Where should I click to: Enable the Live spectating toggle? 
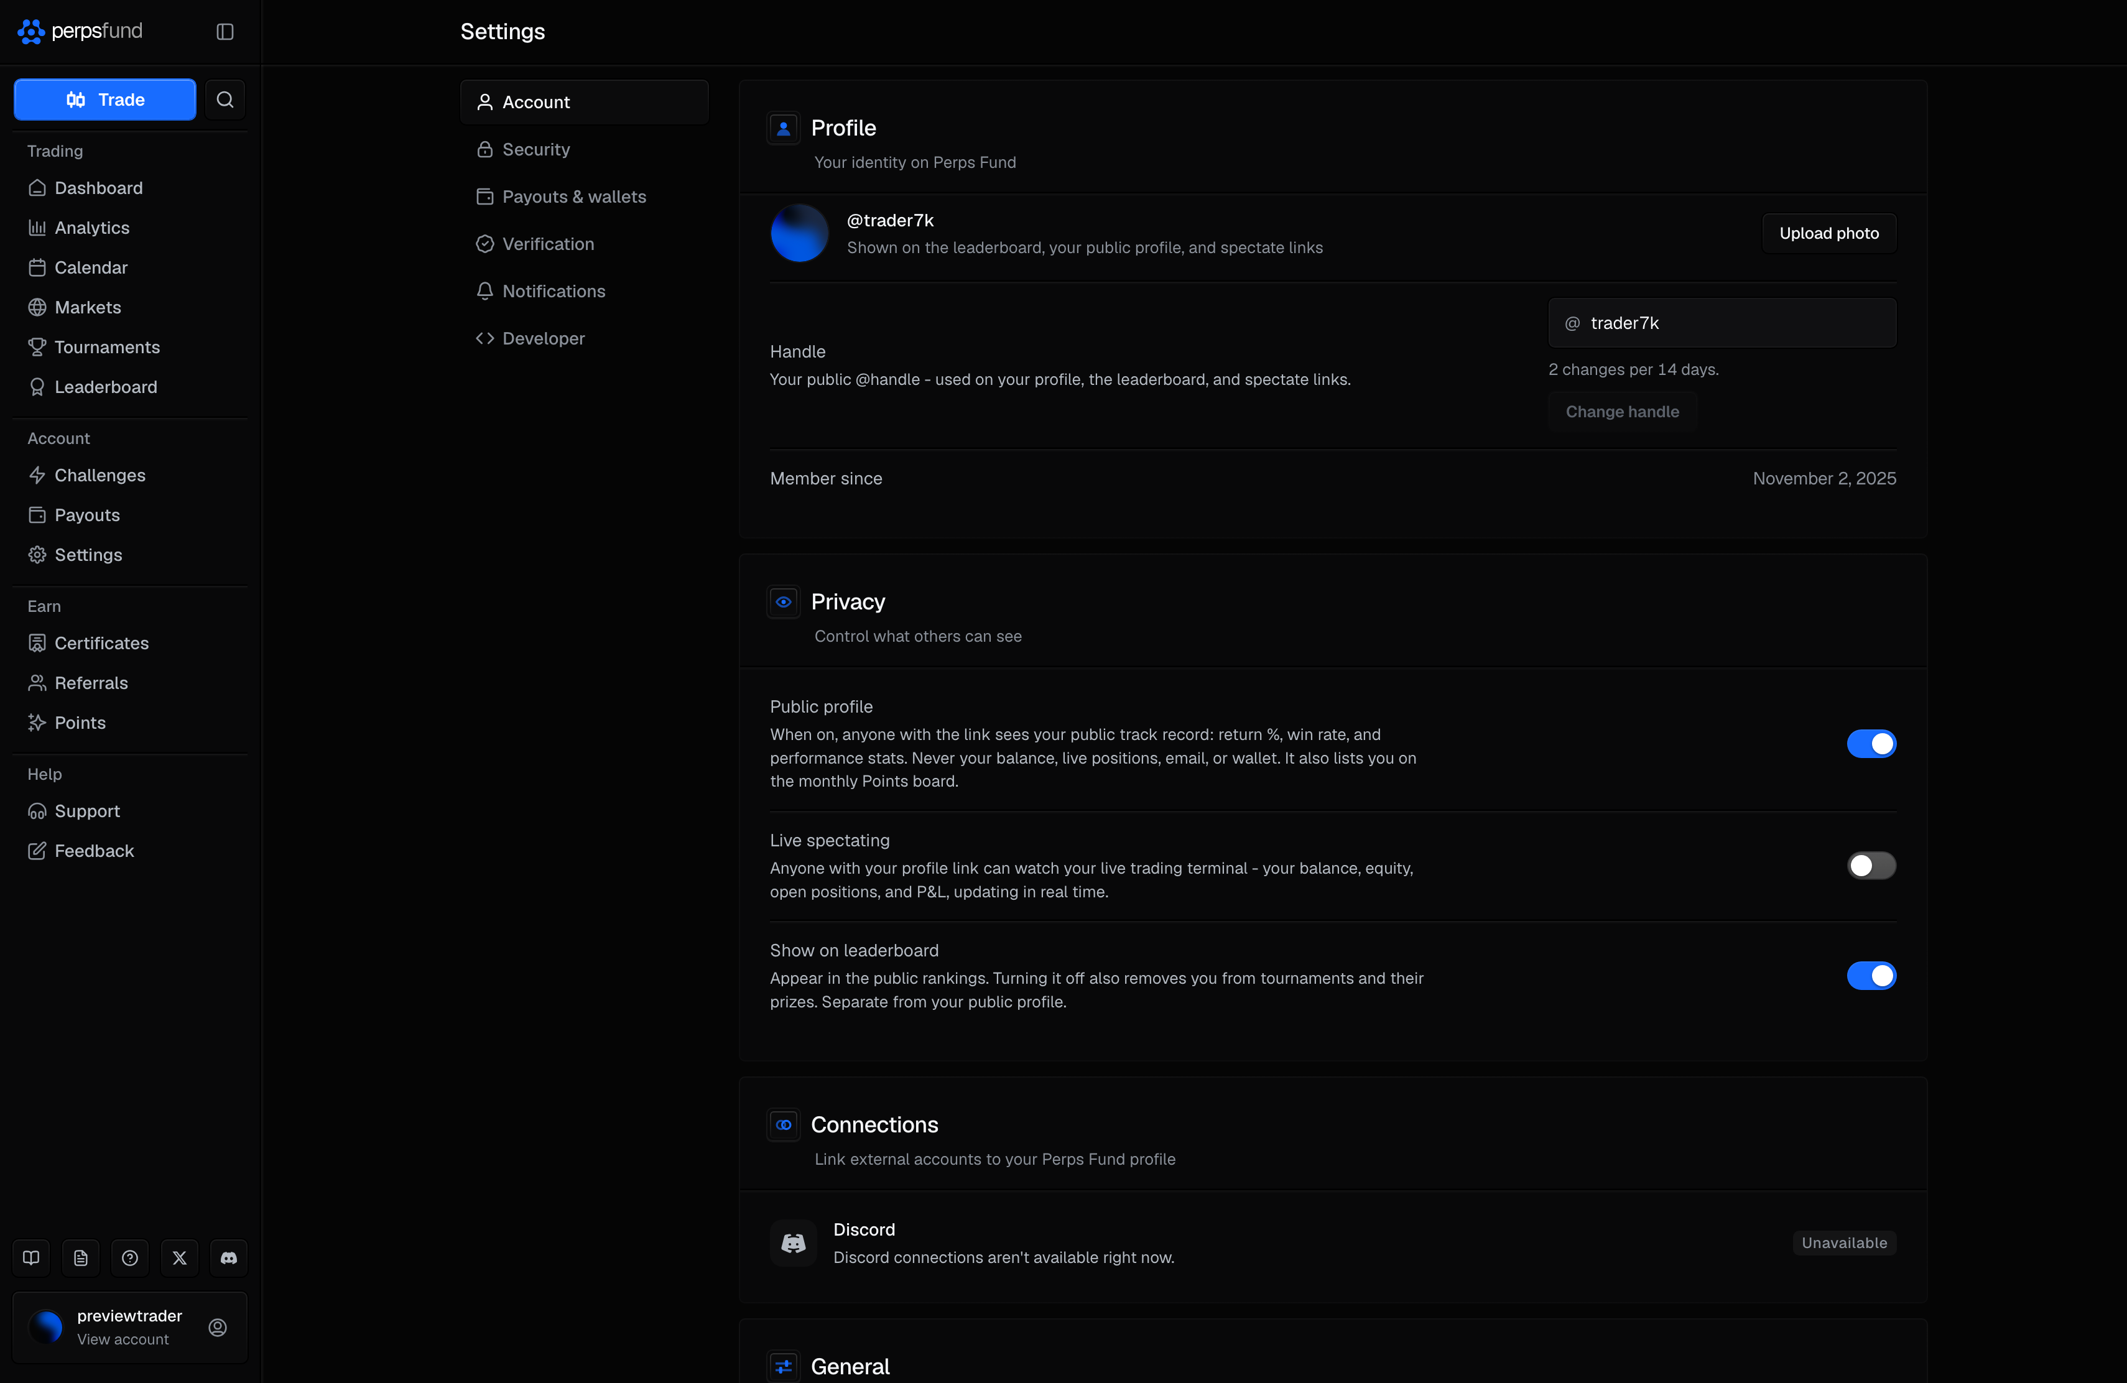1871,866
